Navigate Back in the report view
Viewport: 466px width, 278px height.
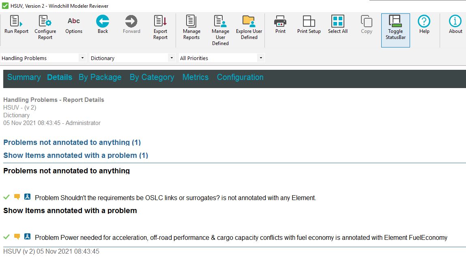(x=102, y=24)
